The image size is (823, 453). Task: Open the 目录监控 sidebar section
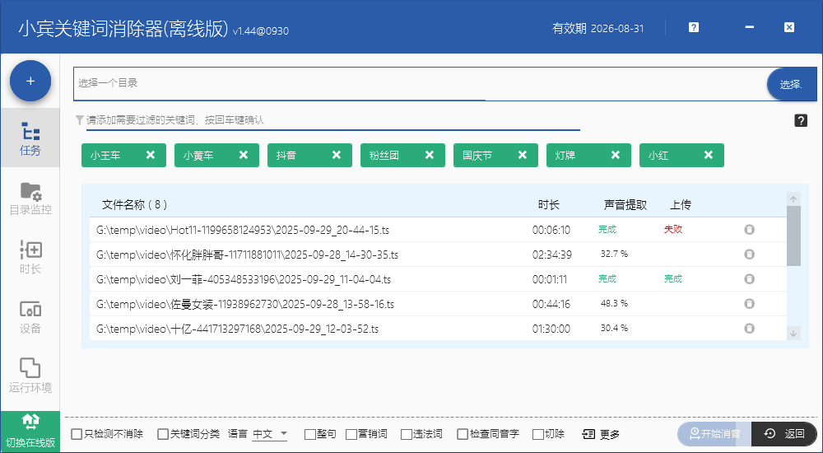click(30, 198)
